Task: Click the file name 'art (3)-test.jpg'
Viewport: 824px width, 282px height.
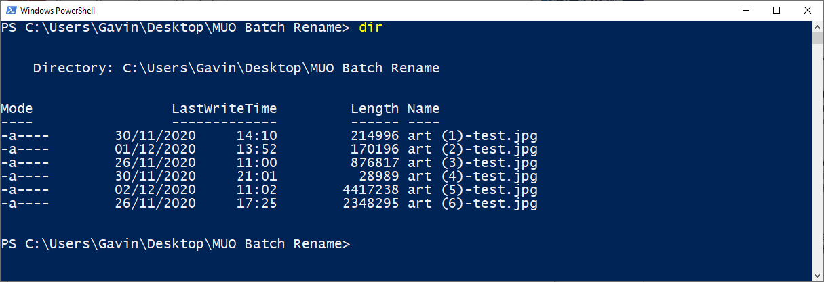Action: pyautogui.click(x=472, y=163)
